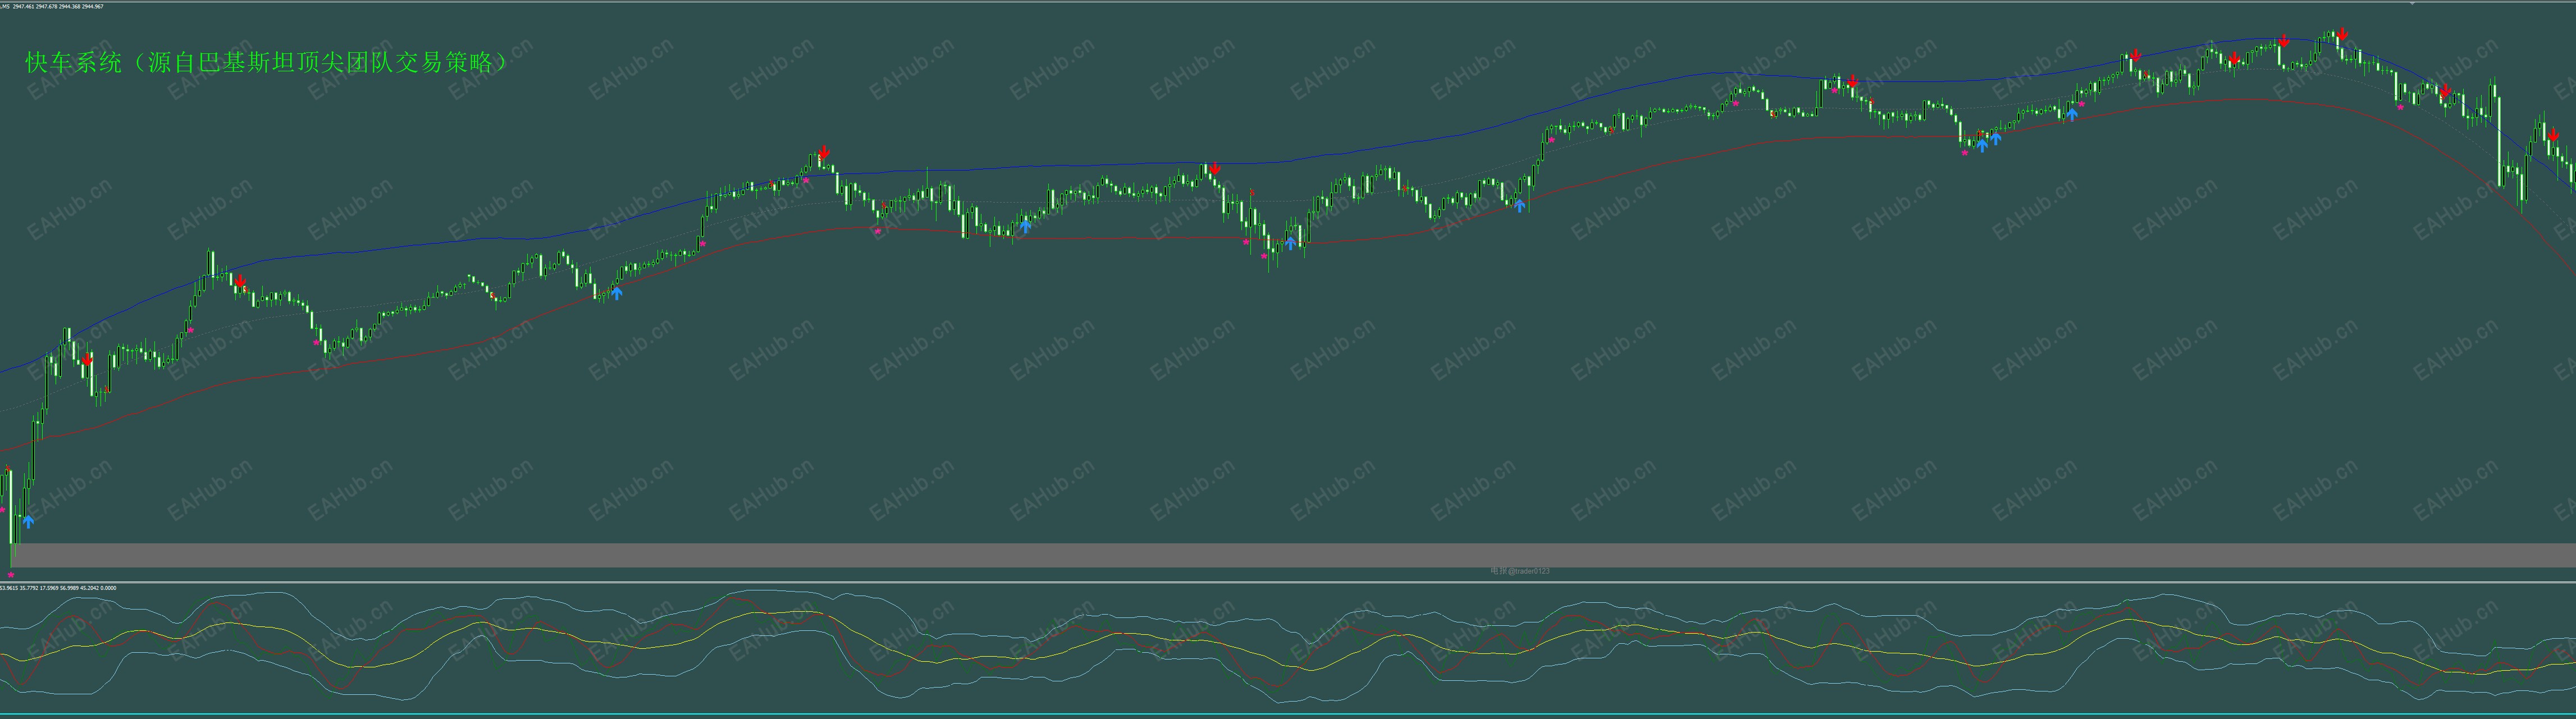
Task: Click the 电报@trader0123 text label
Action: coord(1519,571)
